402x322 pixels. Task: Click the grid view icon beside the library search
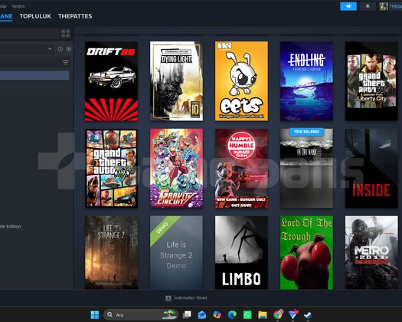(66, 34)
